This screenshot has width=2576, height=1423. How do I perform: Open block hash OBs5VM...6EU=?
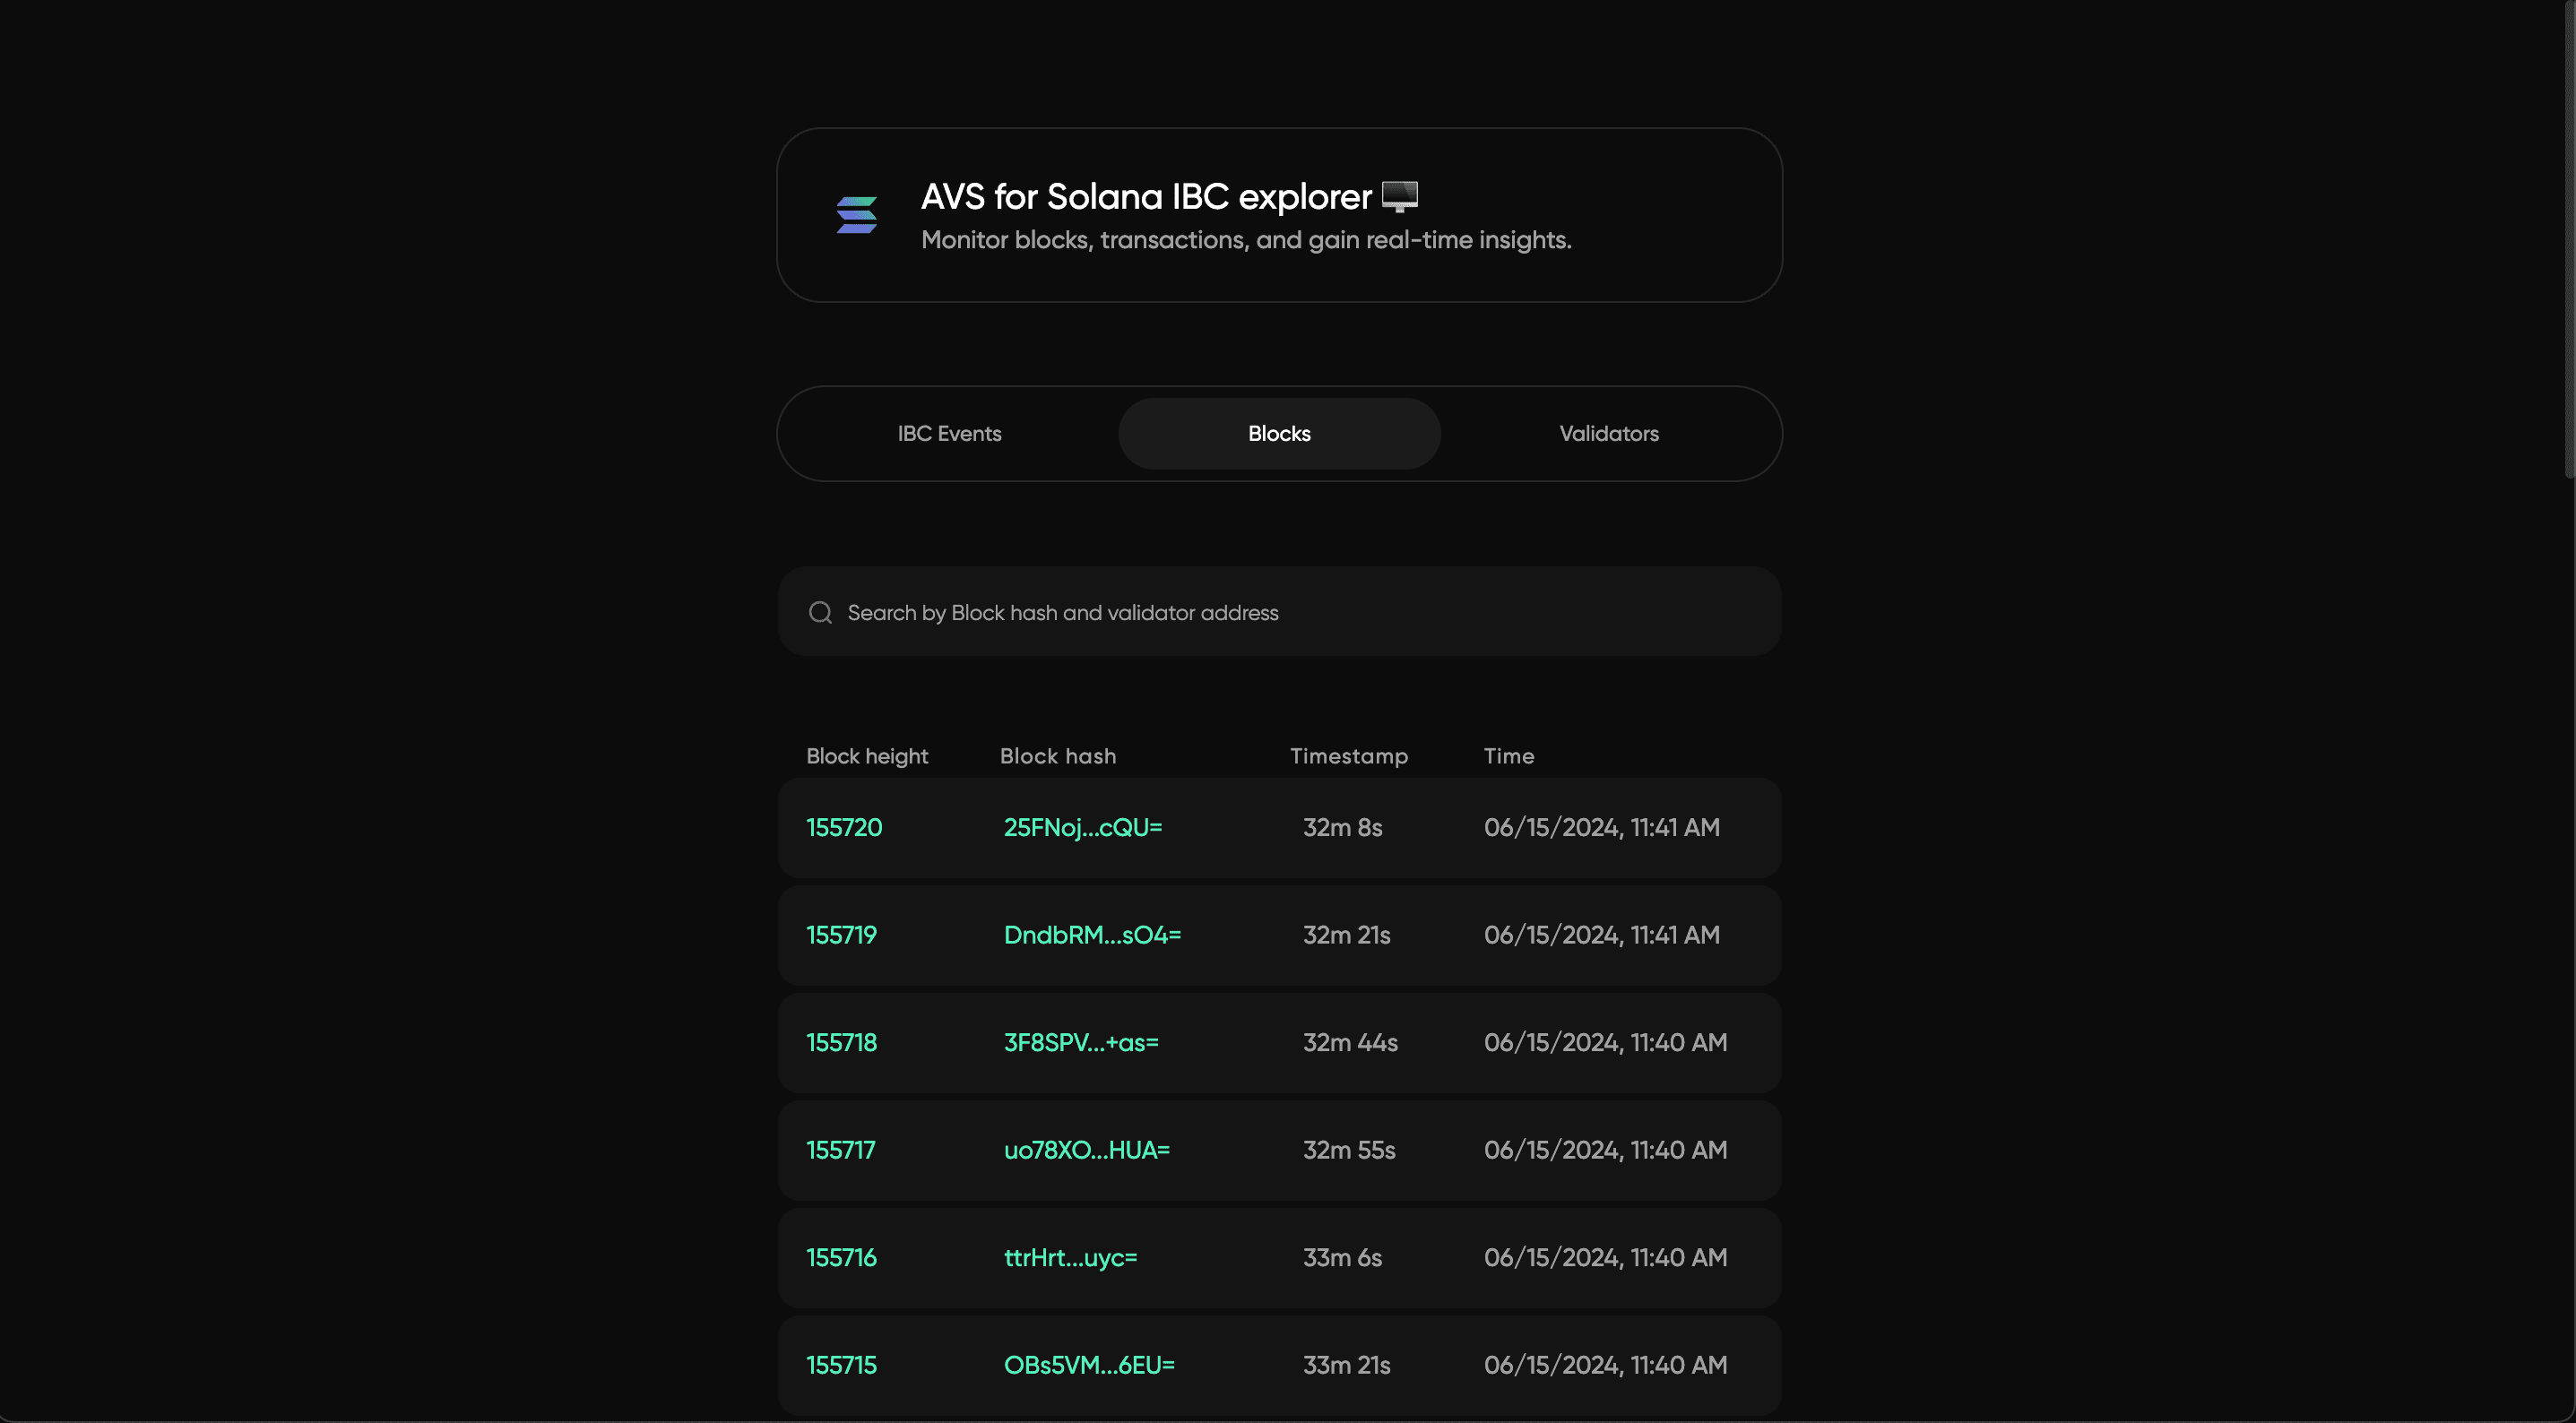pyautogui.click(x=1089, y=1365)
